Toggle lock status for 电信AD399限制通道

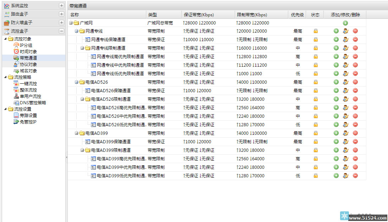point(316,150)
